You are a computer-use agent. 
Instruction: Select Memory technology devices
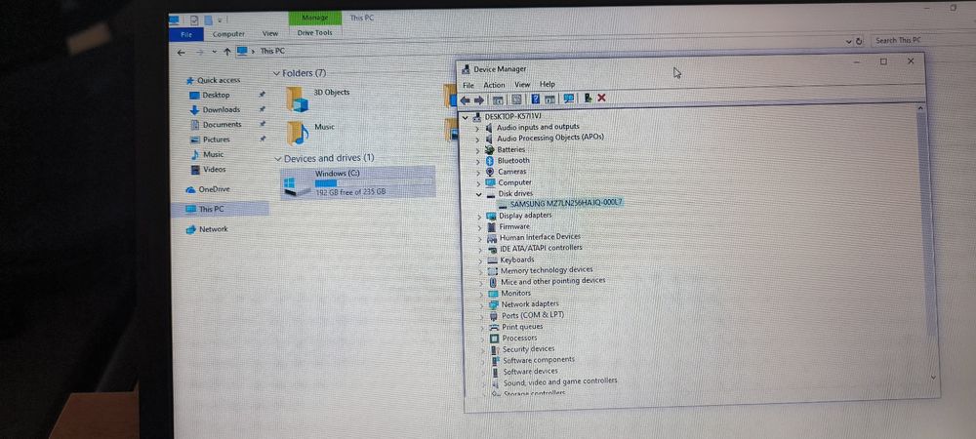point(547,270)
